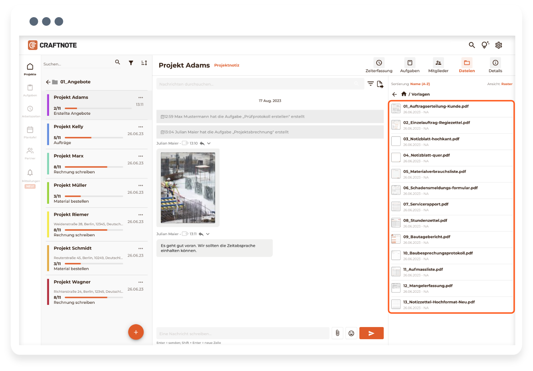533x371 pixels.
Task: Toggle sort order icon in project list
Action: [144, 63]
